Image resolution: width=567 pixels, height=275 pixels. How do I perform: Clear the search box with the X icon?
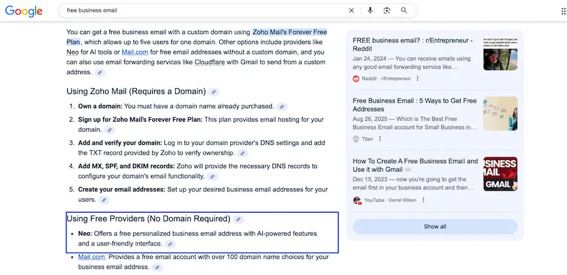click(351, 10)
